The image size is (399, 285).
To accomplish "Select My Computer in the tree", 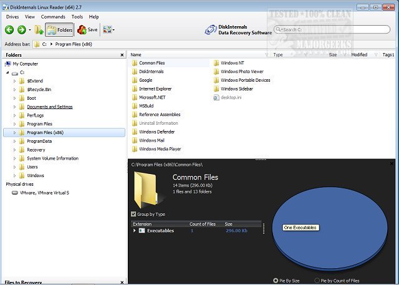I will pyautogui.click(x=26, y=64).
